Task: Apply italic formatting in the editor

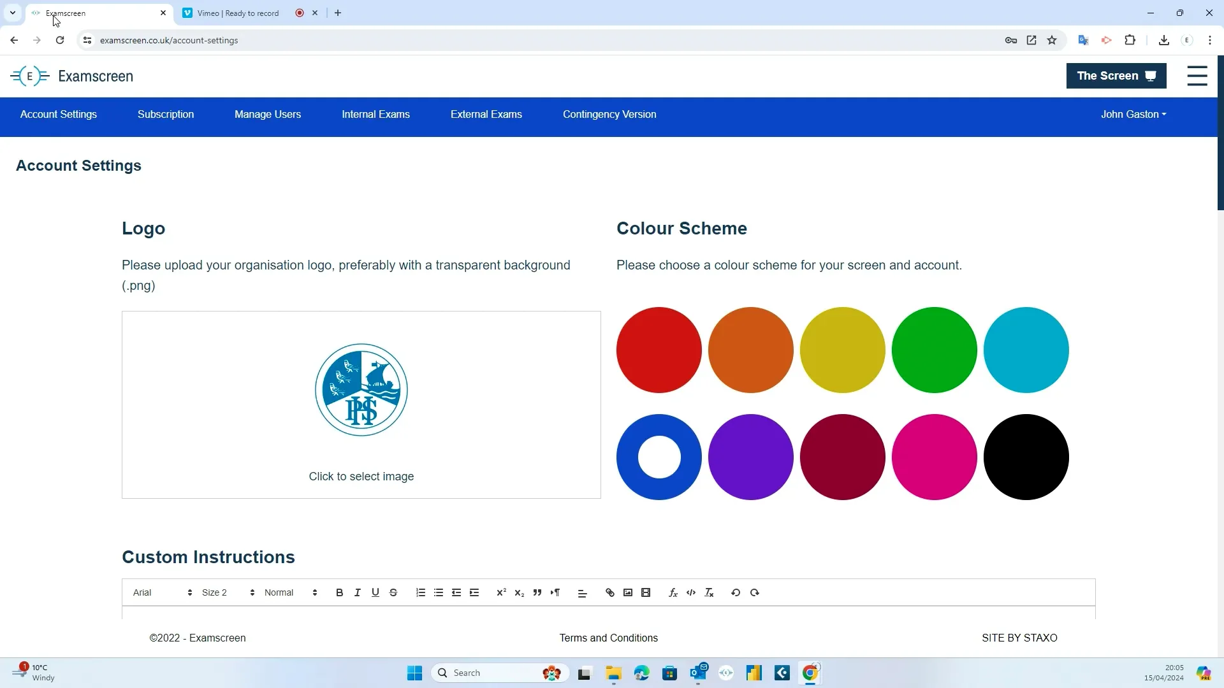Action: pos(358,593)
